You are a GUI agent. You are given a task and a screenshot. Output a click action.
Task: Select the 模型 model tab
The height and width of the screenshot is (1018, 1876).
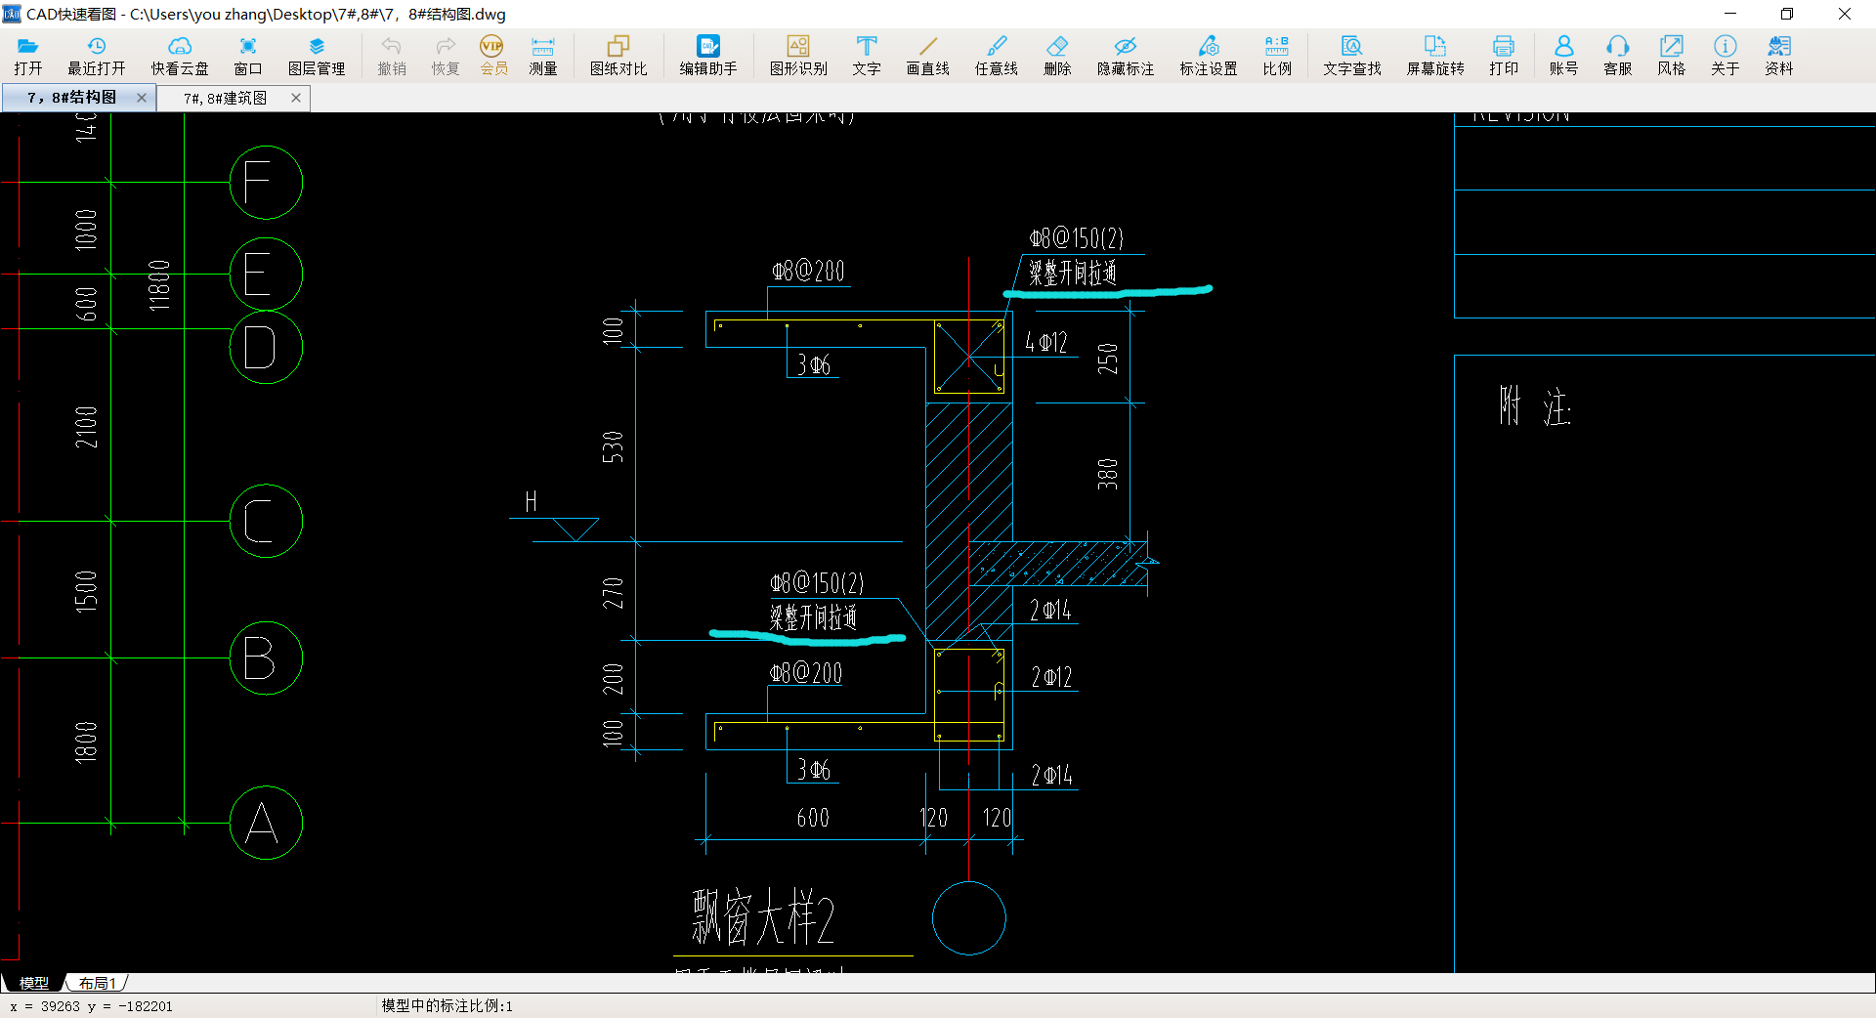pos(33,983)
